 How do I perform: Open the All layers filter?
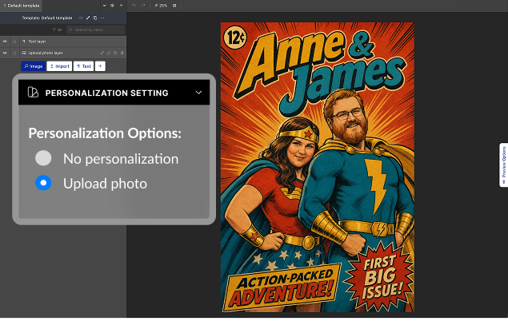pyautogui.click(x=58, y=30)
